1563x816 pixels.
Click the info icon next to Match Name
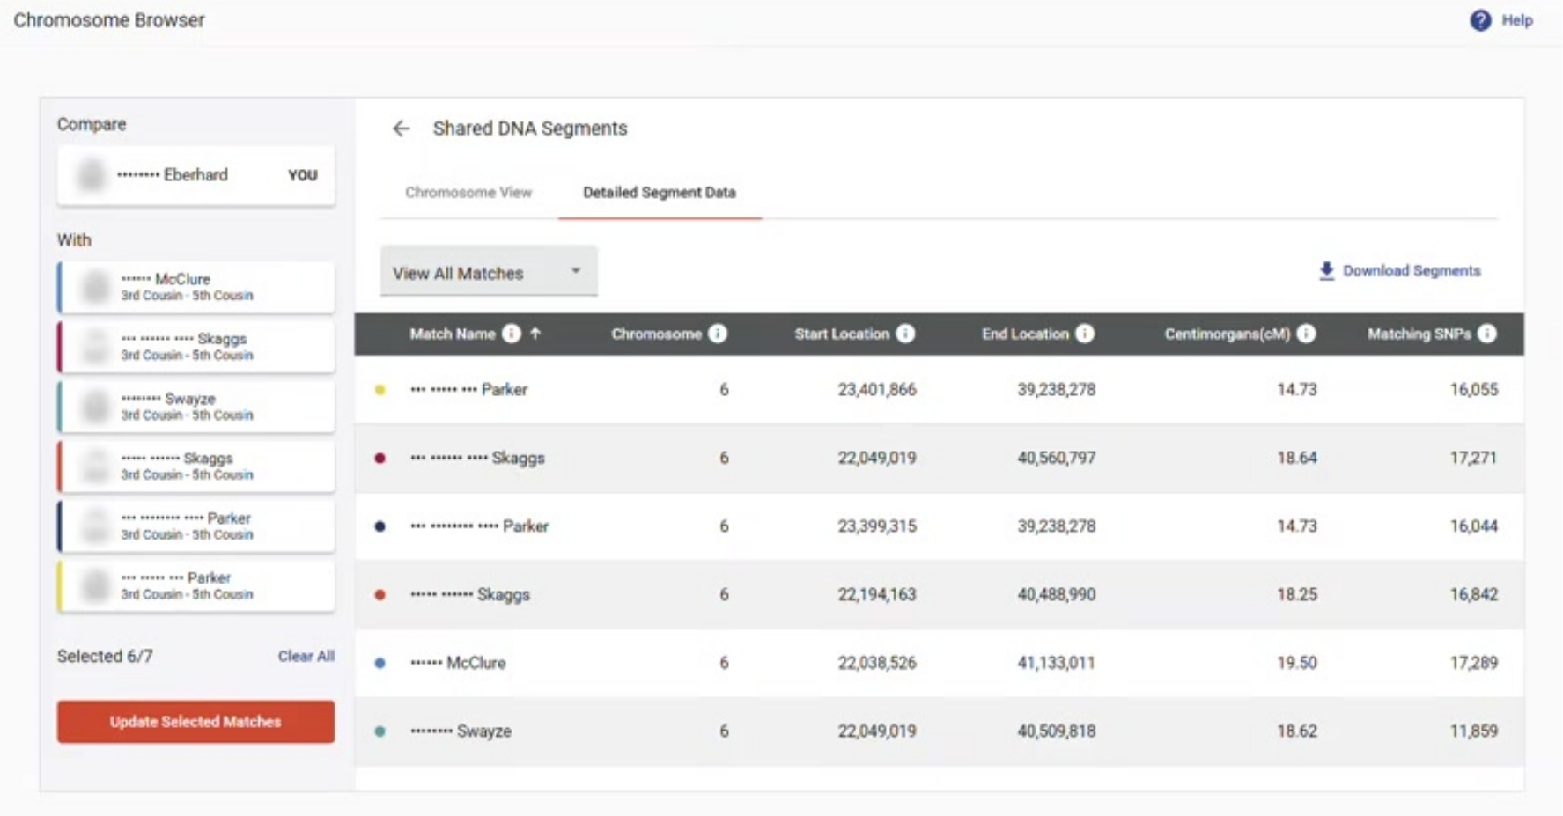(x=512, y=334)
